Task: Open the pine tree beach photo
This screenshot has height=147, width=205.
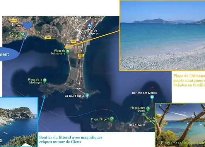Action: point(180,125)
